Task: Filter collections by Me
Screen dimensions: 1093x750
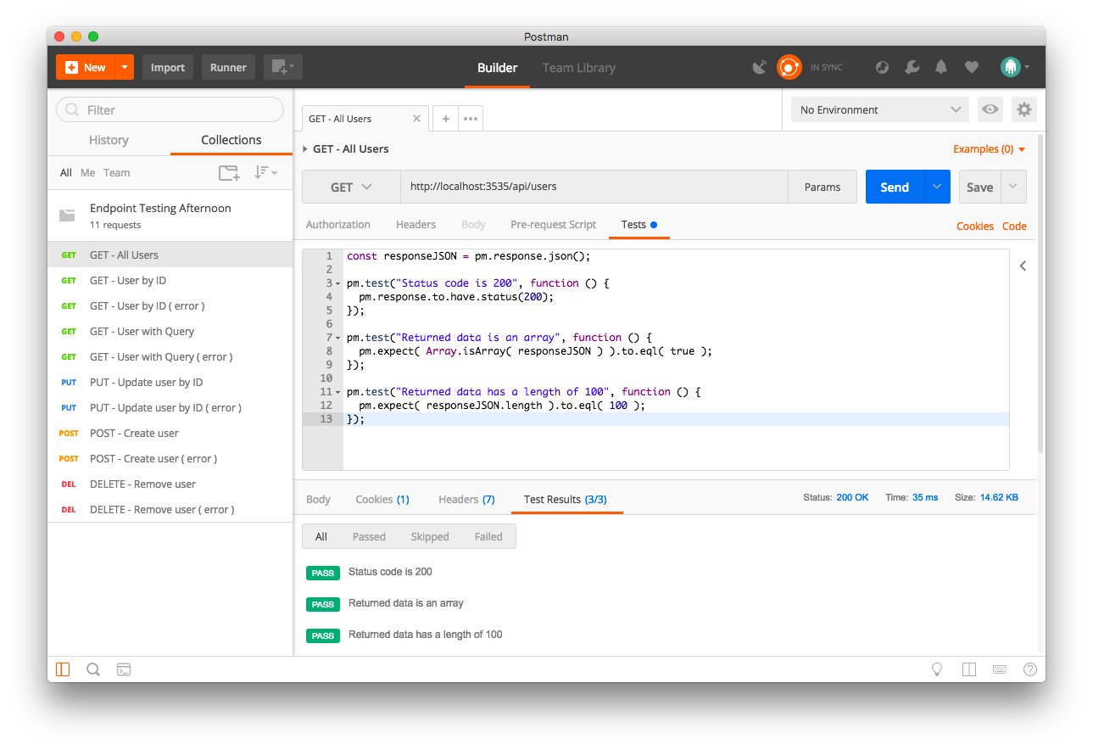Action: tap(88, 172)
